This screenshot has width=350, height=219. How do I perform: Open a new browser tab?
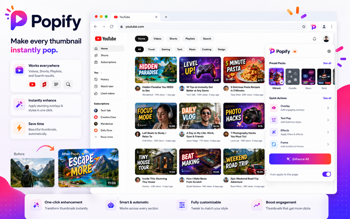[166, 17]
